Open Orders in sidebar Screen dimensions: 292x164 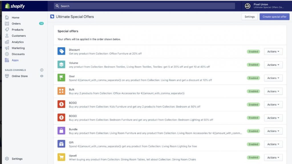[16, 24]
